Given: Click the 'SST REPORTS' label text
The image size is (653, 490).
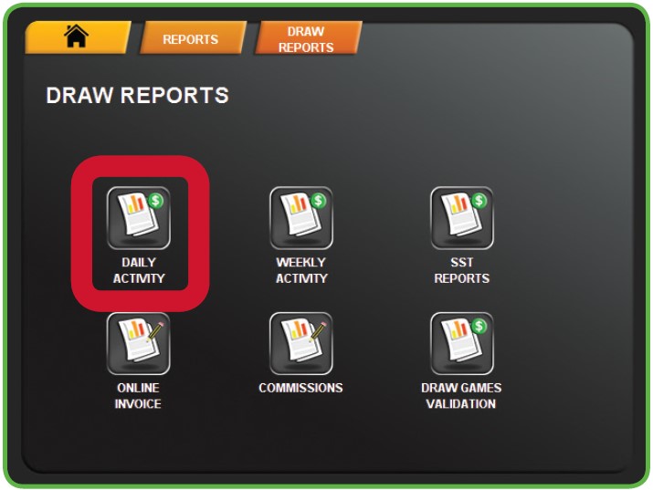Looking at the screenshot, I should coord(461,270).
